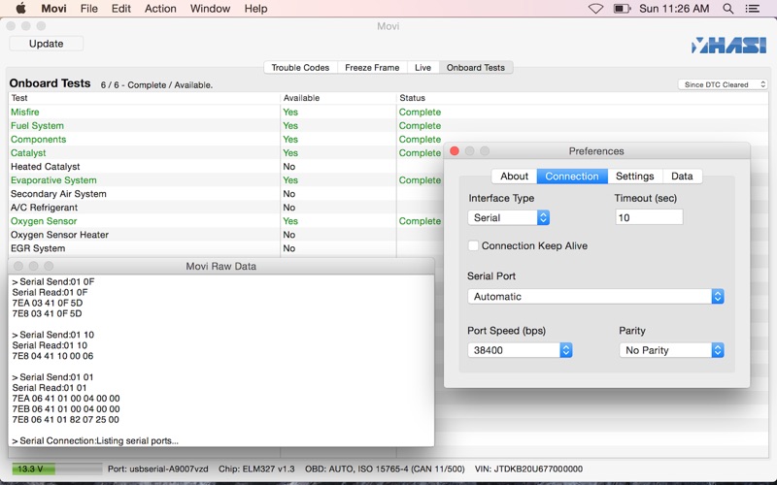Click the Chip ELM327 v1.3 status text
The image size is (777, 485).
click(256, 469)
